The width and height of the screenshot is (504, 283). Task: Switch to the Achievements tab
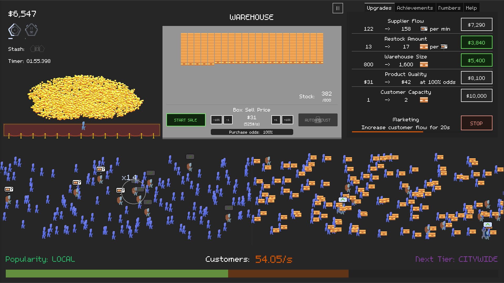coord(415,8)
